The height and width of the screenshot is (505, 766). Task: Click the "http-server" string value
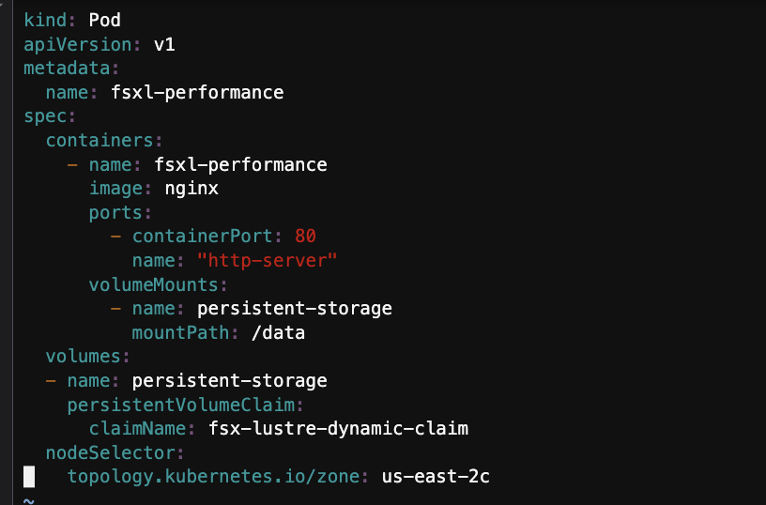268,260
